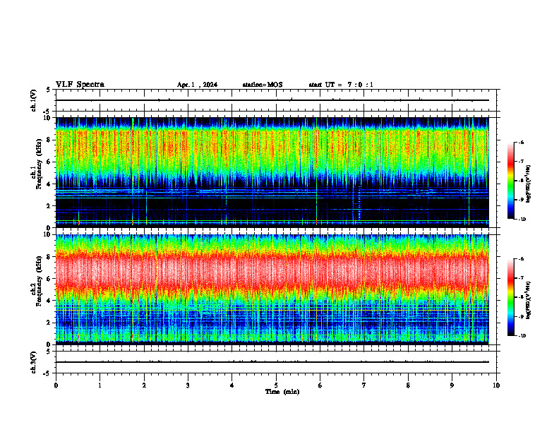Click the "station=MOS" label

coord(263,85)
